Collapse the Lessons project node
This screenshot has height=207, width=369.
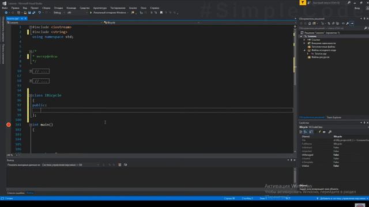[x=301, y=36]
